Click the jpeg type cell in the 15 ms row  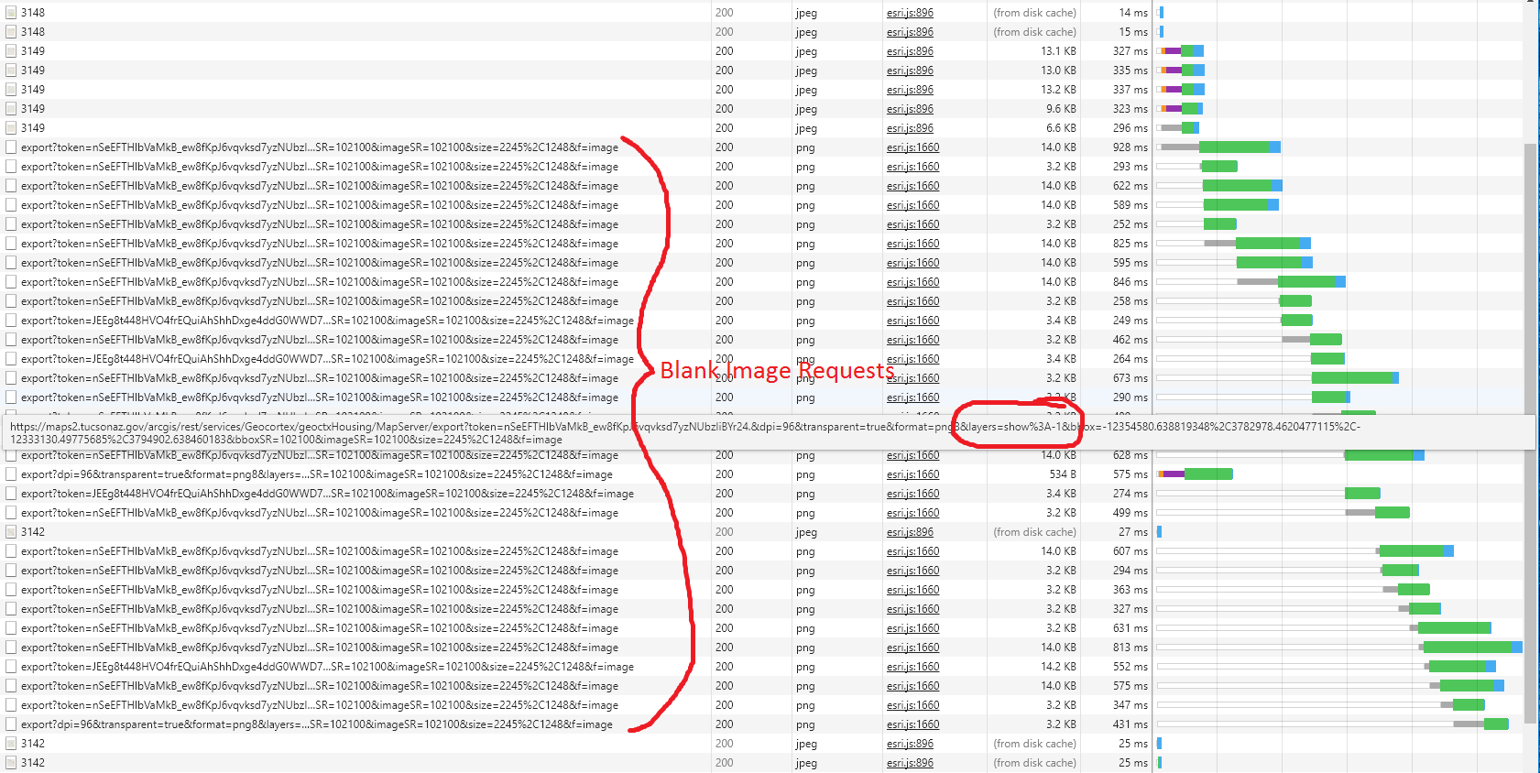(806, 32)
